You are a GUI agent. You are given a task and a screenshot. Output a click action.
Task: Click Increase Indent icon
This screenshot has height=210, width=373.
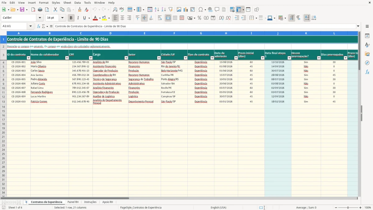pyautogui.click(x=237, y=18)
